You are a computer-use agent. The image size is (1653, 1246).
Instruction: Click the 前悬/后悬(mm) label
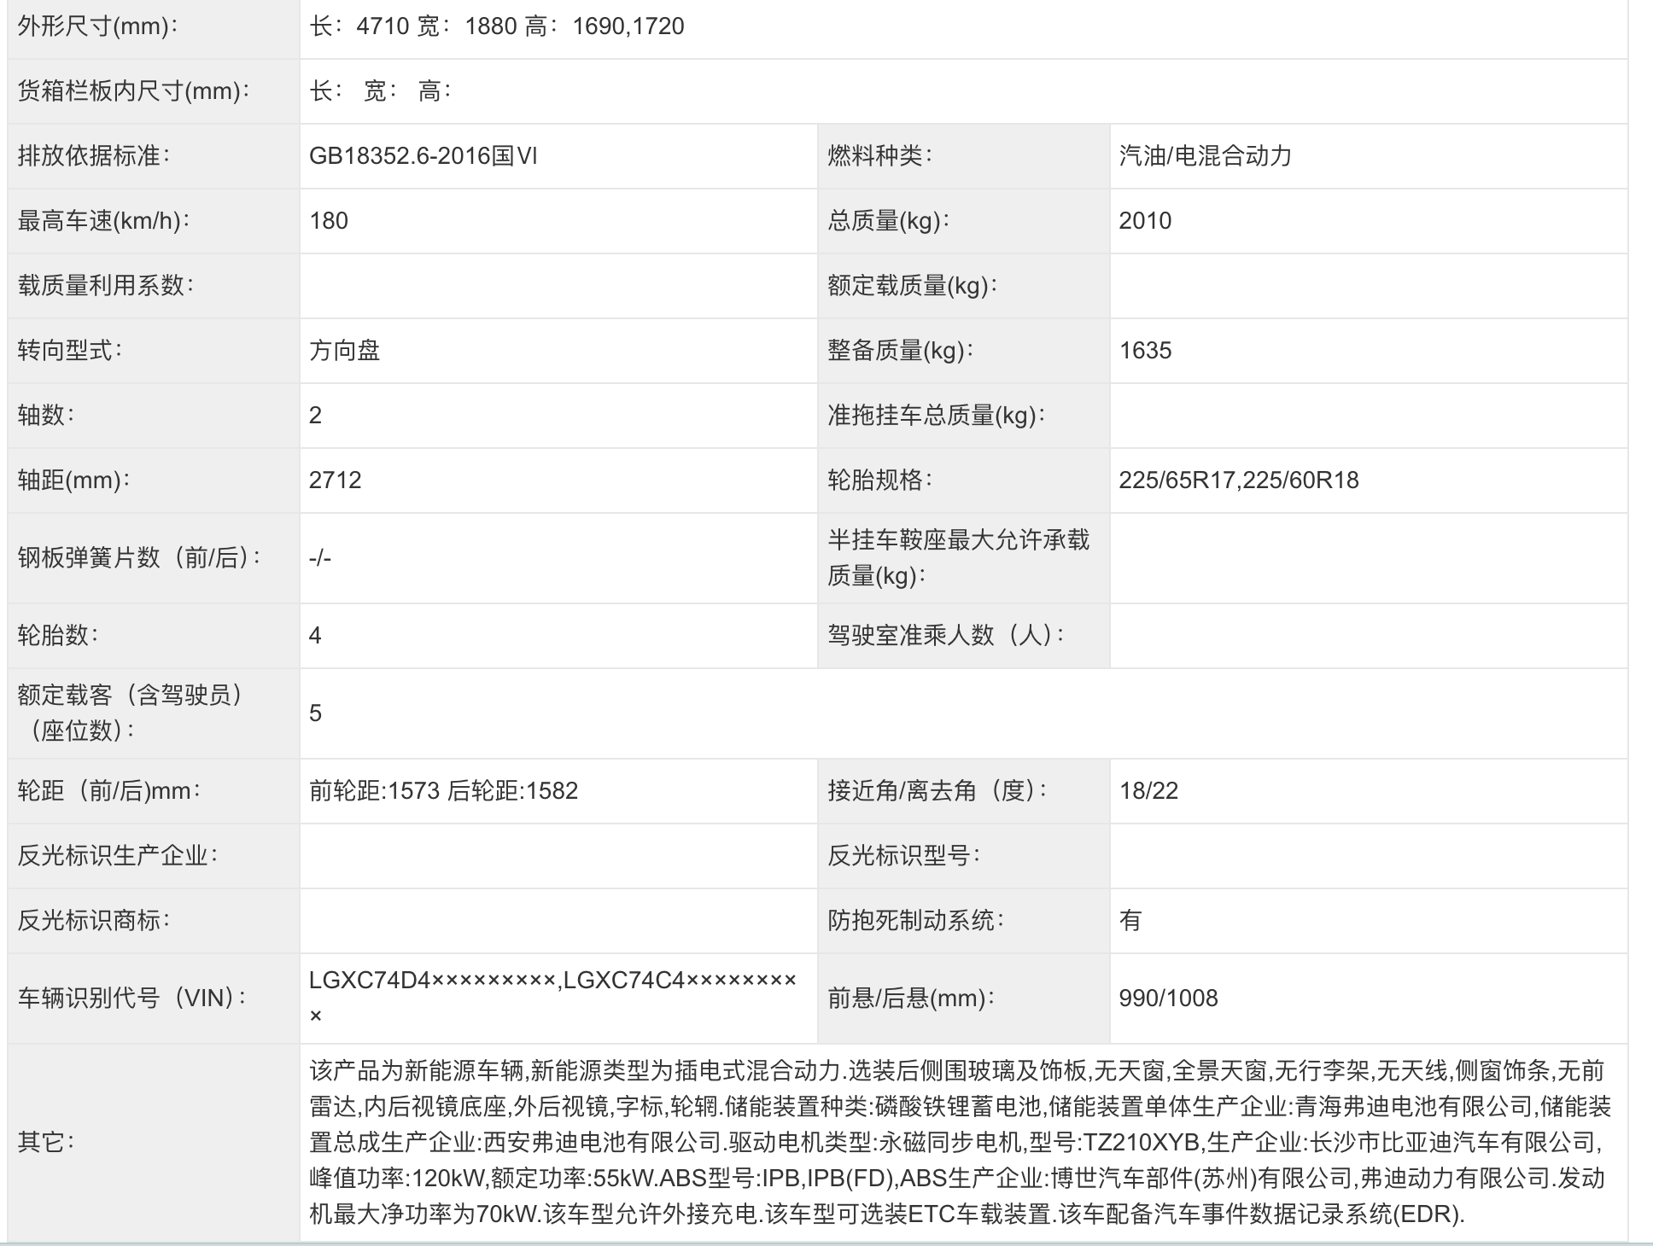(x=912, y=999)
